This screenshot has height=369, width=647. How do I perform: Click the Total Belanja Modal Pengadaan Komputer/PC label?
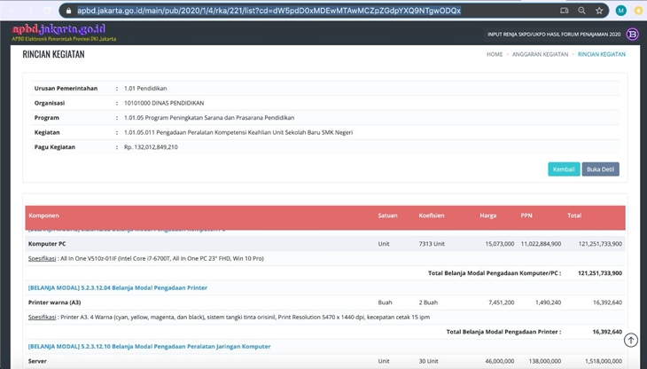click(495, 273)
